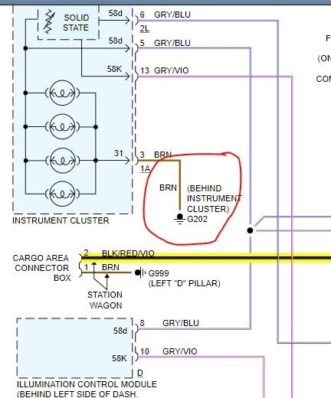Select the INSTRUMENT CLUSTER caption
Screen dimensions: 331x398
pos(61,220)
